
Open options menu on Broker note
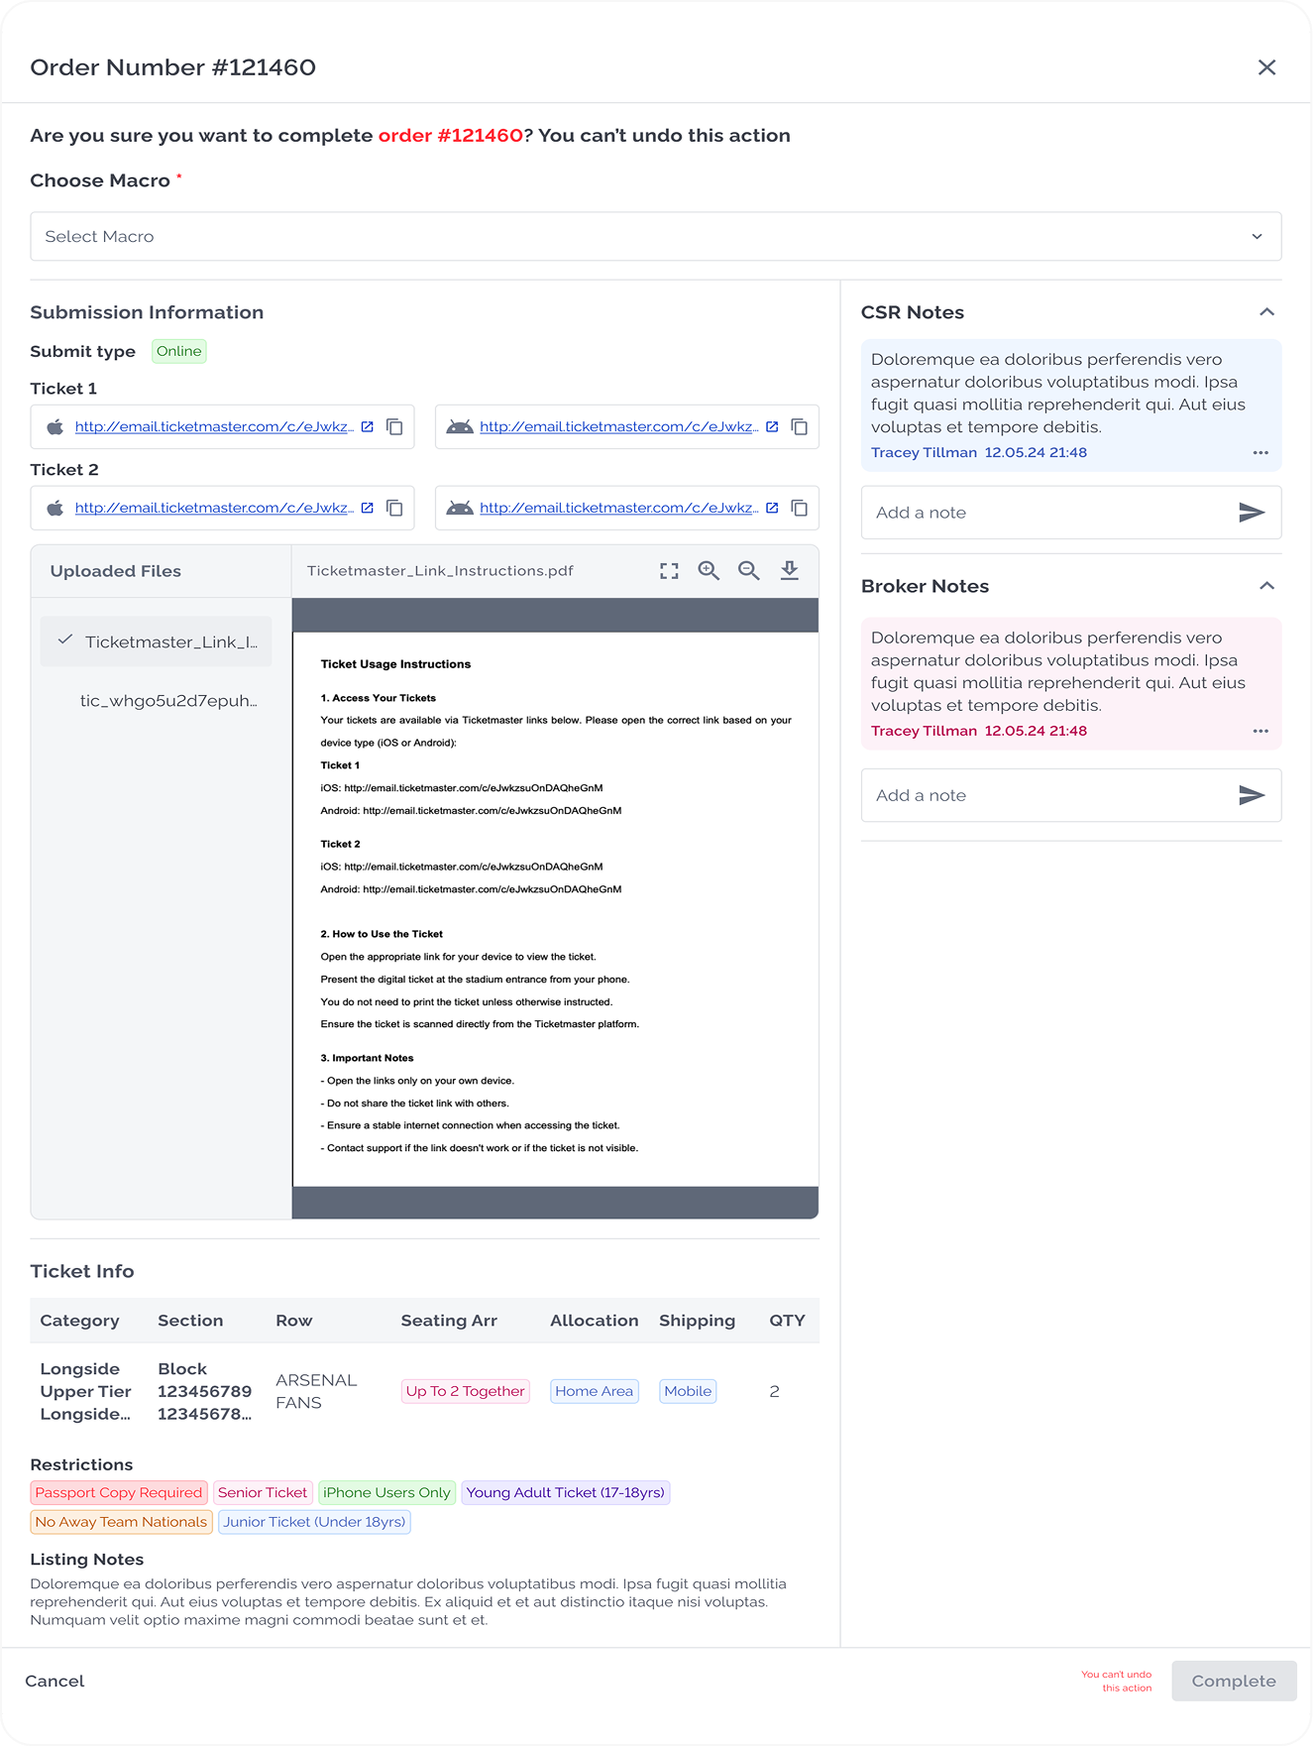[1260, 732]
